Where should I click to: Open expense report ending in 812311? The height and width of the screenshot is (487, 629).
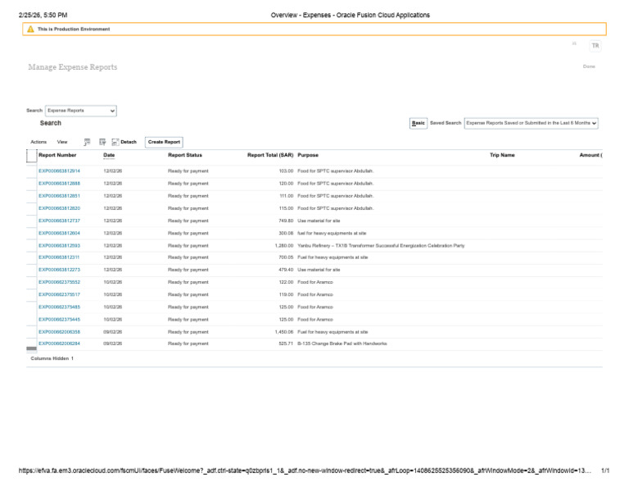click(59, 257)
